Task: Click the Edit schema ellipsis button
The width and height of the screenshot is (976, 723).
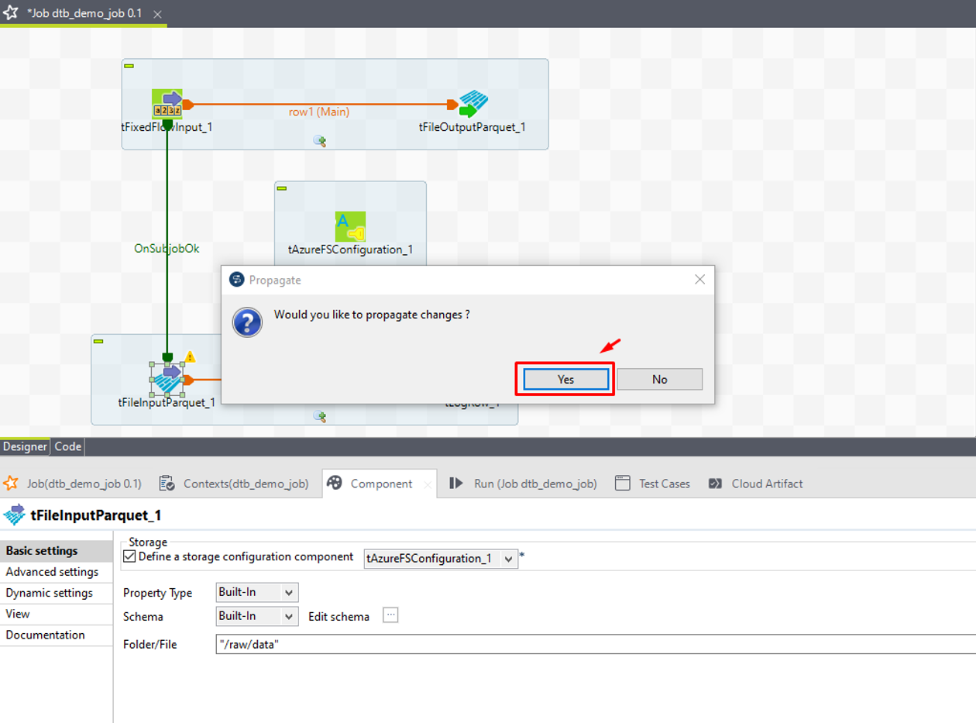Action: tap(390, 615)
